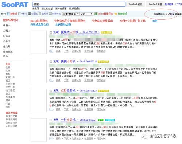The width and height of the screenshot is (182, 144).
Task: Expand 发明人 statistics in sidebar
Action: click(7, 31)
